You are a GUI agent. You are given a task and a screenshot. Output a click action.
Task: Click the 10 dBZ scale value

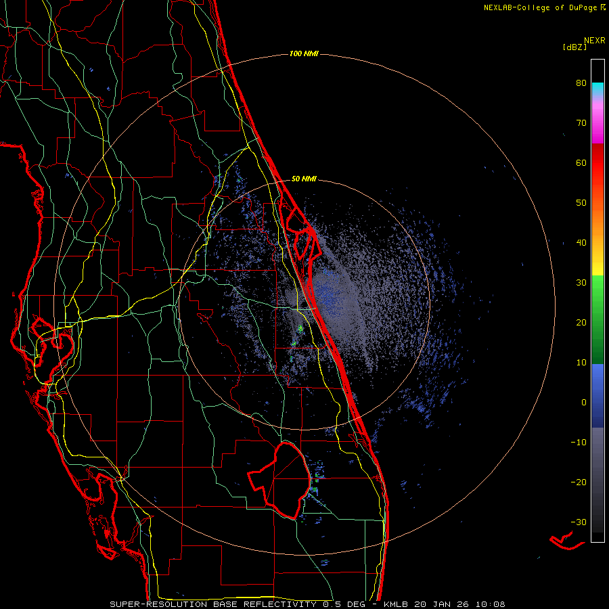581,363
